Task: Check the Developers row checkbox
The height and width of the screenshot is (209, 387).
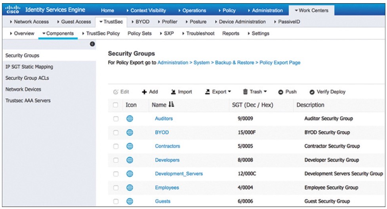Action: point(116,160)
